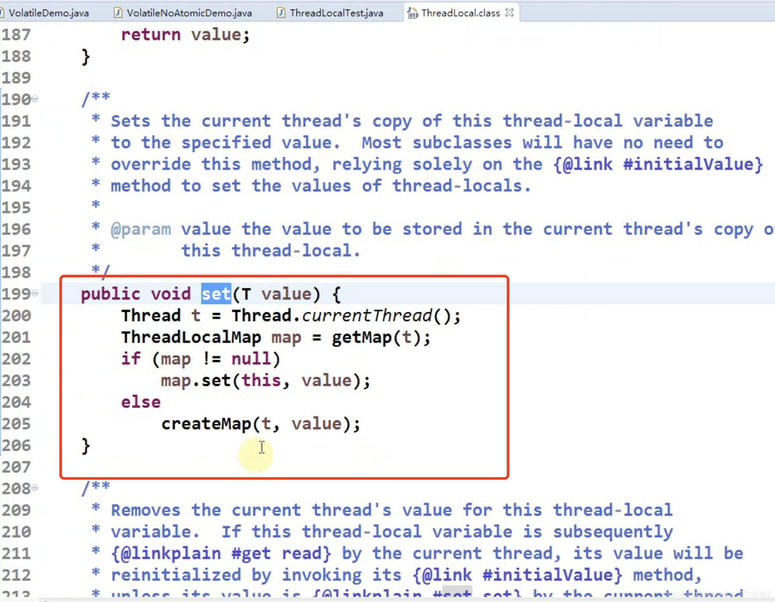Screen dimensions: 775x602
Task: Click the Java file icon on ThreadLocalTest.java tab
Action: (280, 12)
